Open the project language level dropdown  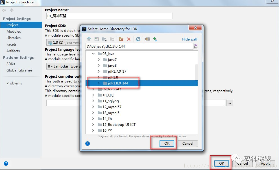(x=63, y=66)
